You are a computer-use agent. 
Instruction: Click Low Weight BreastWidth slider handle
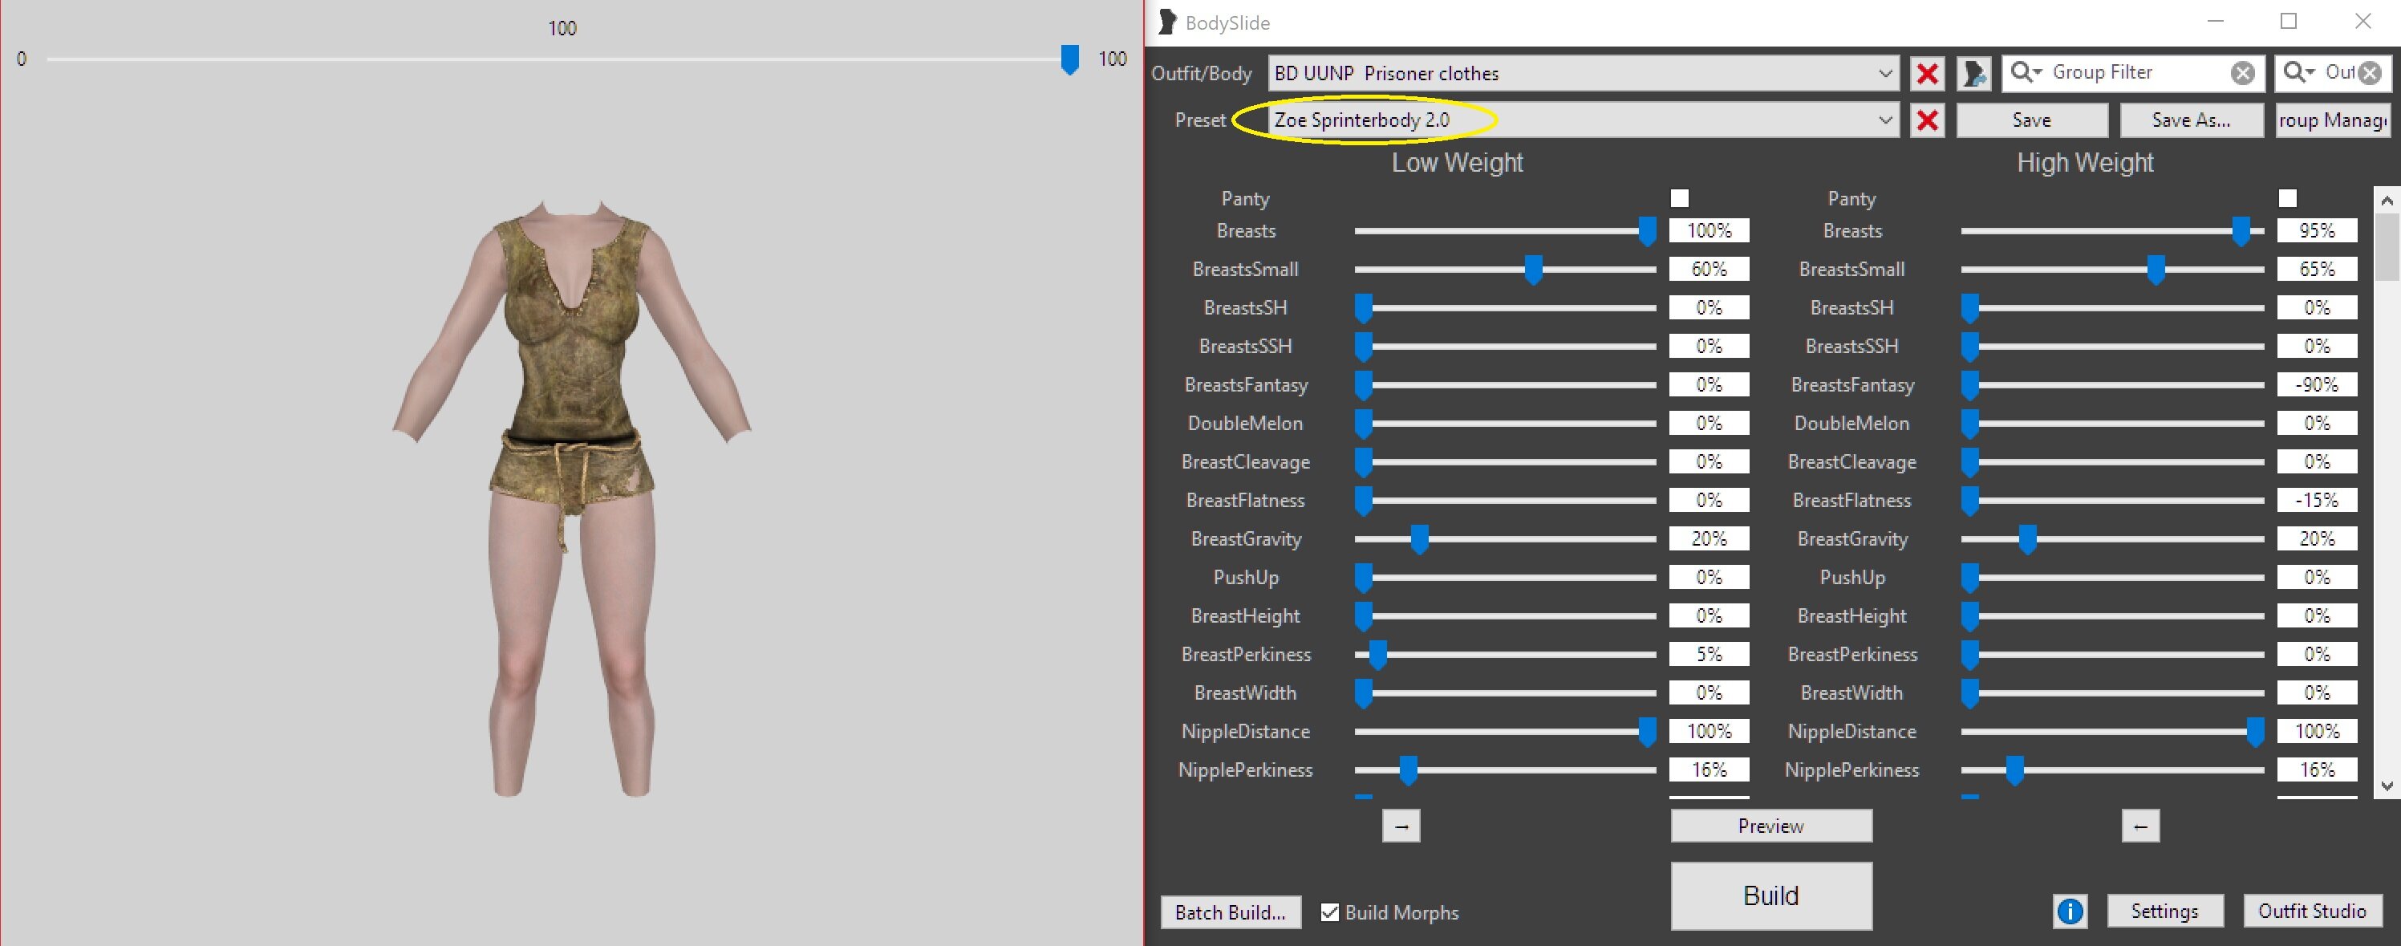click(1364, 693)
